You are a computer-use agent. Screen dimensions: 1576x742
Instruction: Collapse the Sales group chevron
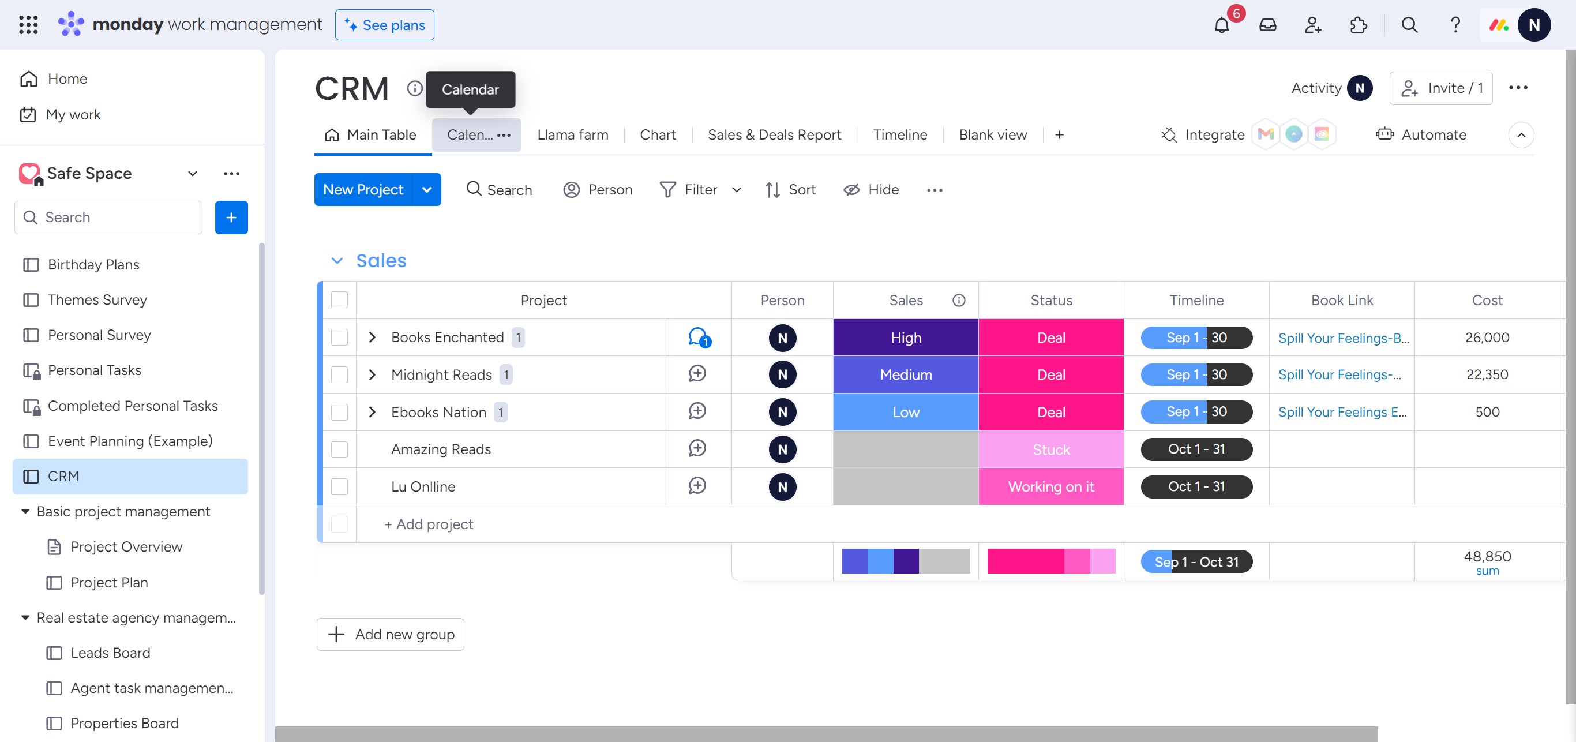(x=336, y=261)
